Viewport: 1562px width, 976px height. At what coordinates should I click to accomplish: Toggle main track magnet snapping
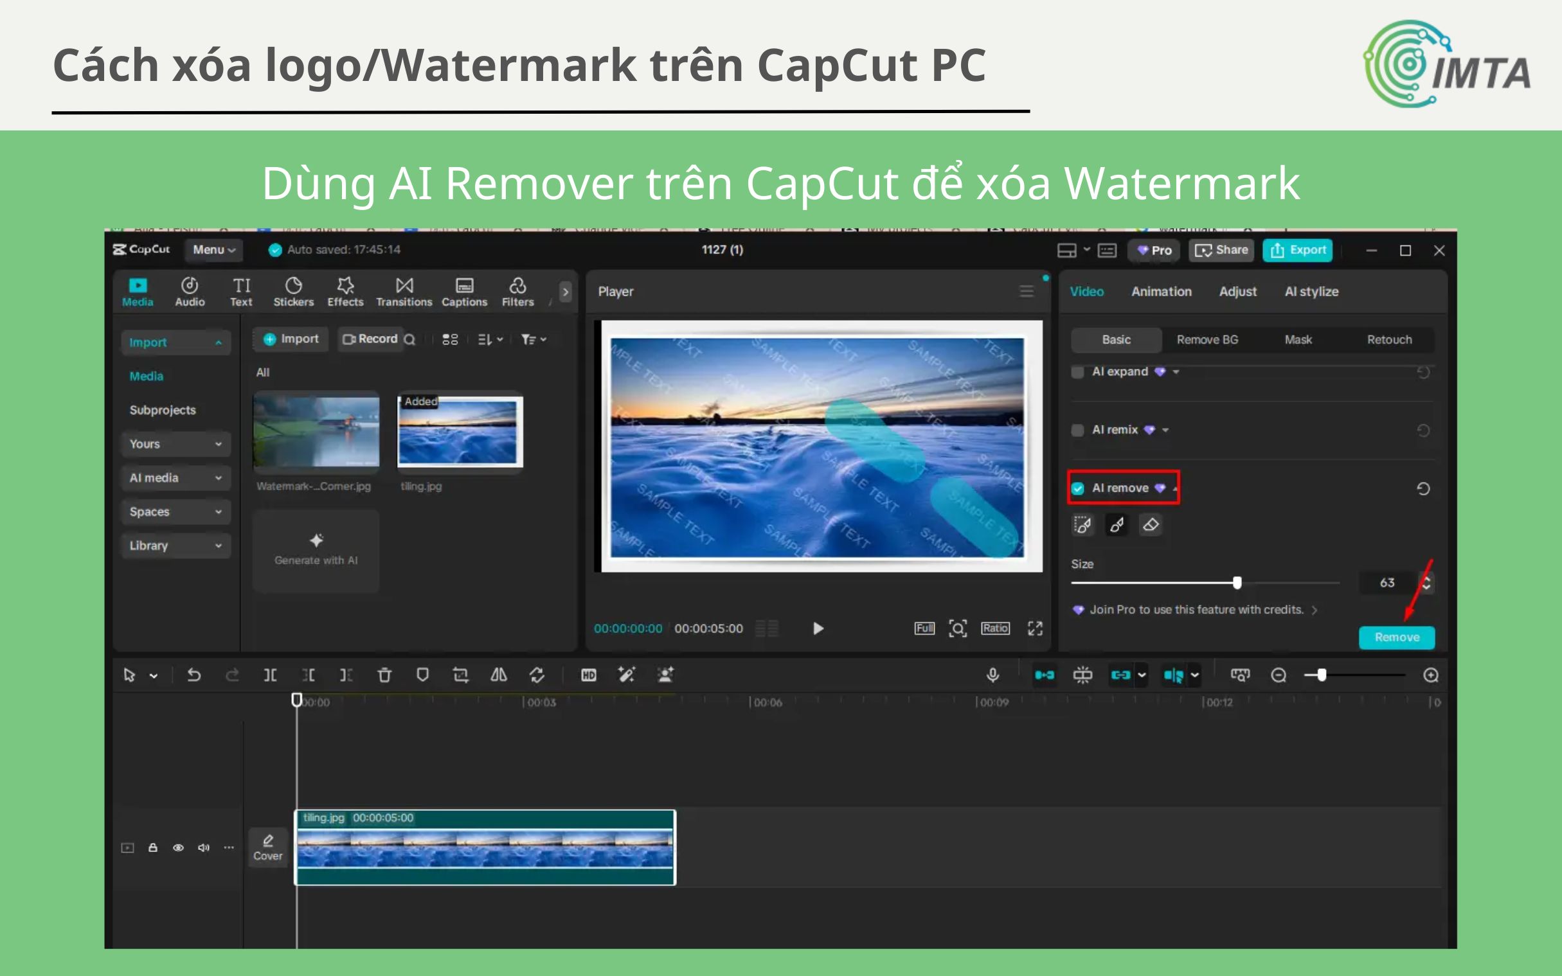(1044, 675)
